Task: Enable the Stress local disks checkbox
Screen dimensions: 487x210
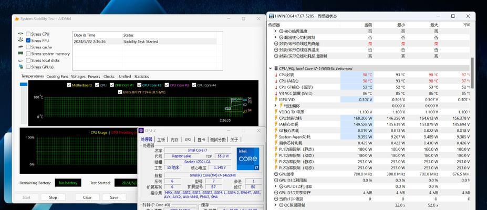Action: pos(28,60)
